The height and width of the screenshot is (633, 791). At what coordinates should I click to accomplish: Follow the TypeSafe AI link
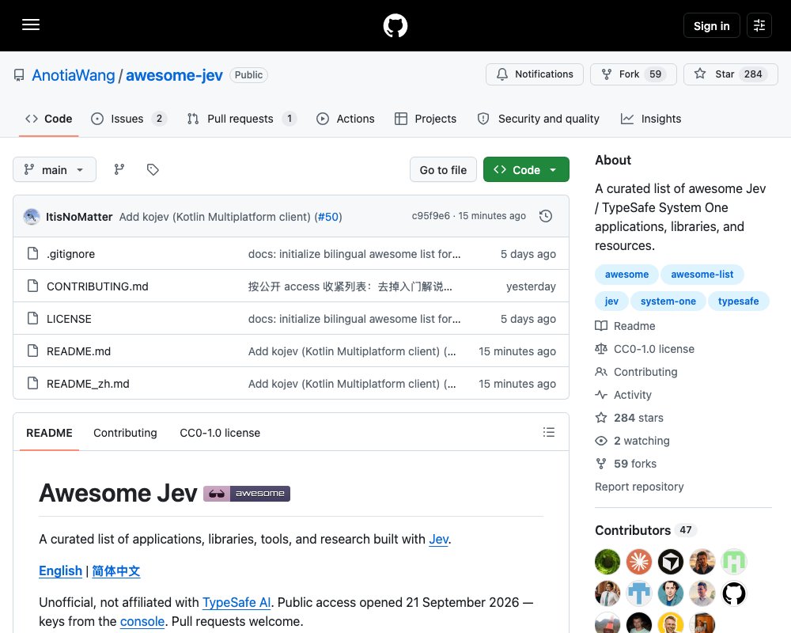236,602
